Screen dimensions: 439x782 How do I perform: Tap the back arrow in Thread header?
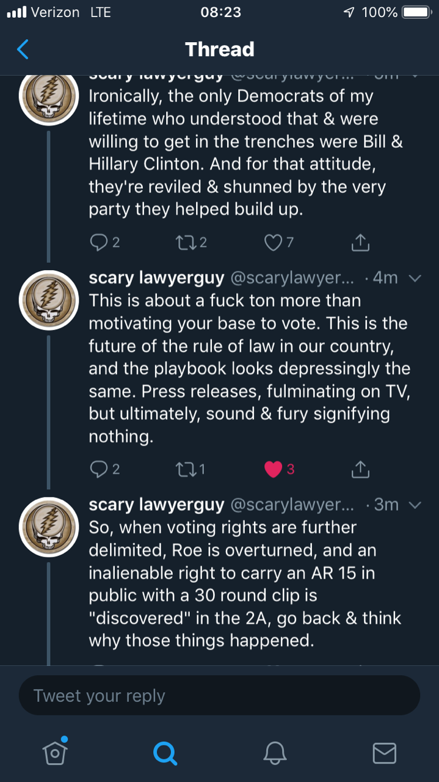[23, 49]
